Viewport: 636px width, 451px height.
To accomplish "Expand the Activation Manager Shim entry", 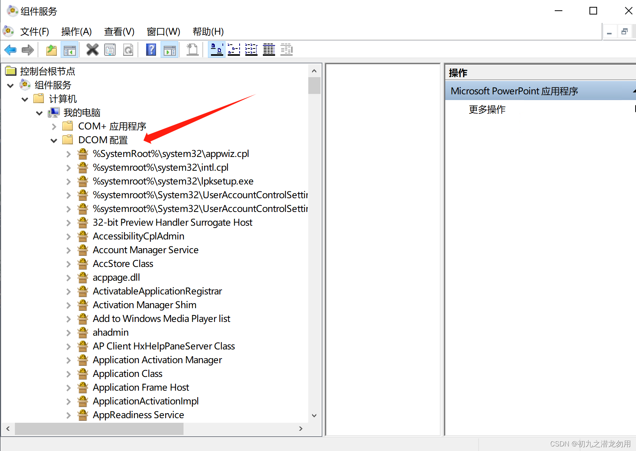I will [68, 305].
